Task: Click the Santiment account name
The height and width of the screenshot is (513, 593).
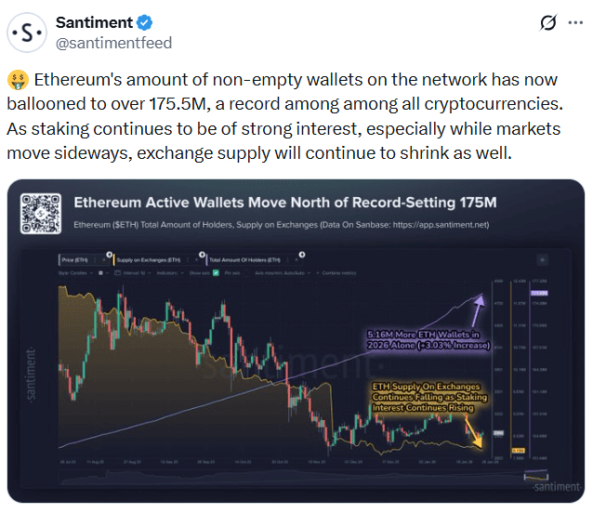Action: 94,22
